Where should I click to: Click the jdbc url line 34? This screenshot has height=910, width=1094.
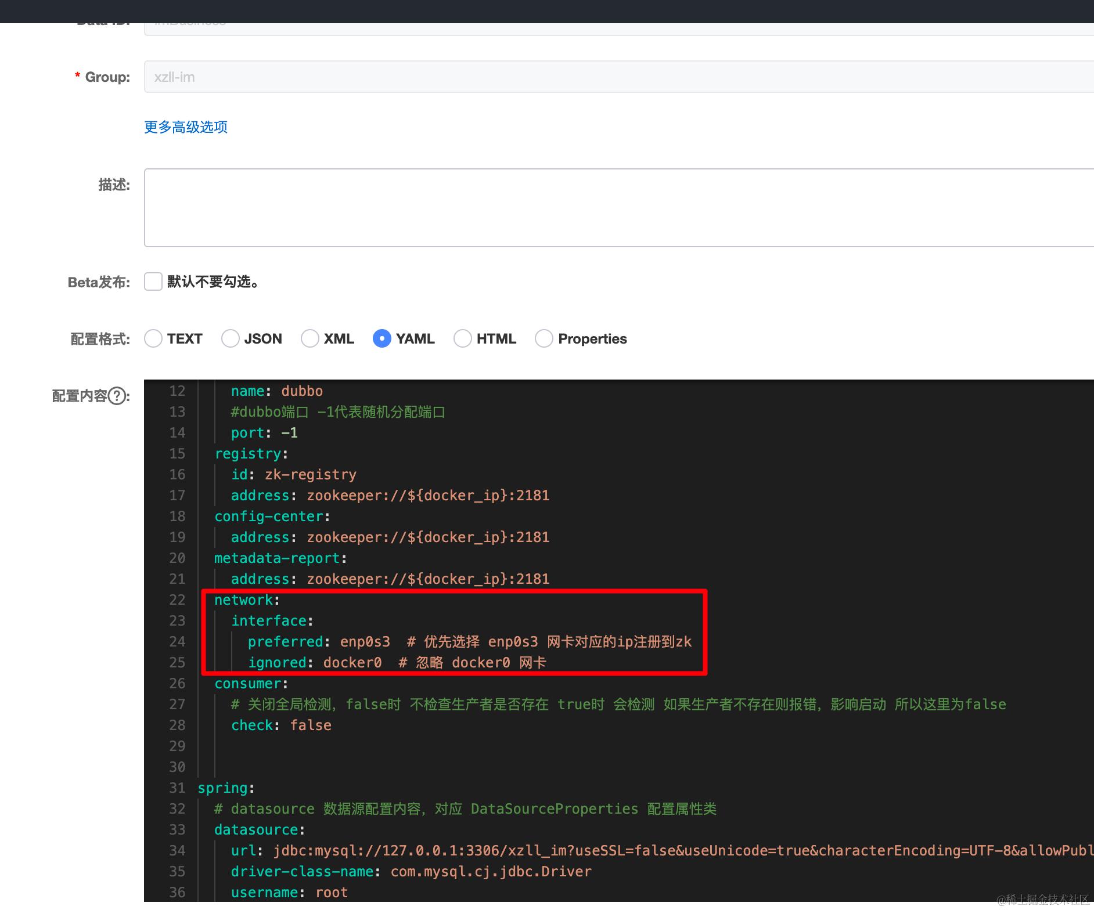[x=662, y=851]
